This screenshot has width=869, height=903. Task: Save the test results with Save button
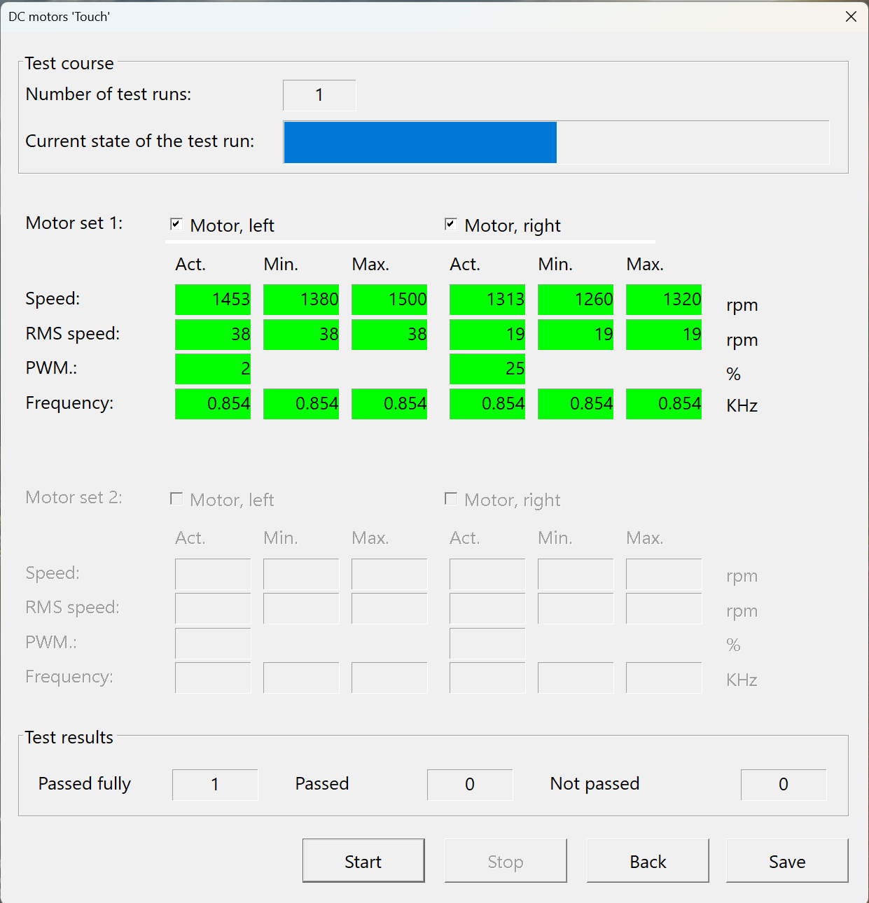coord(786,860)
